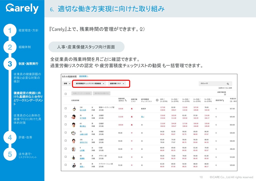Viewport: 256px width, 181px height.
Task: Click the 全員にアンケートを送る button
Action: 82,93
